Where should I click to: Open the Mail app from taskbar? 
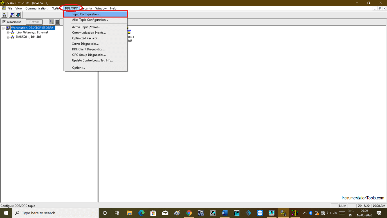[x=165, y=213]
